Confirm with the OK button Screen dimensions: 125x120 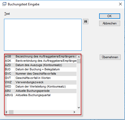point(110,16)
